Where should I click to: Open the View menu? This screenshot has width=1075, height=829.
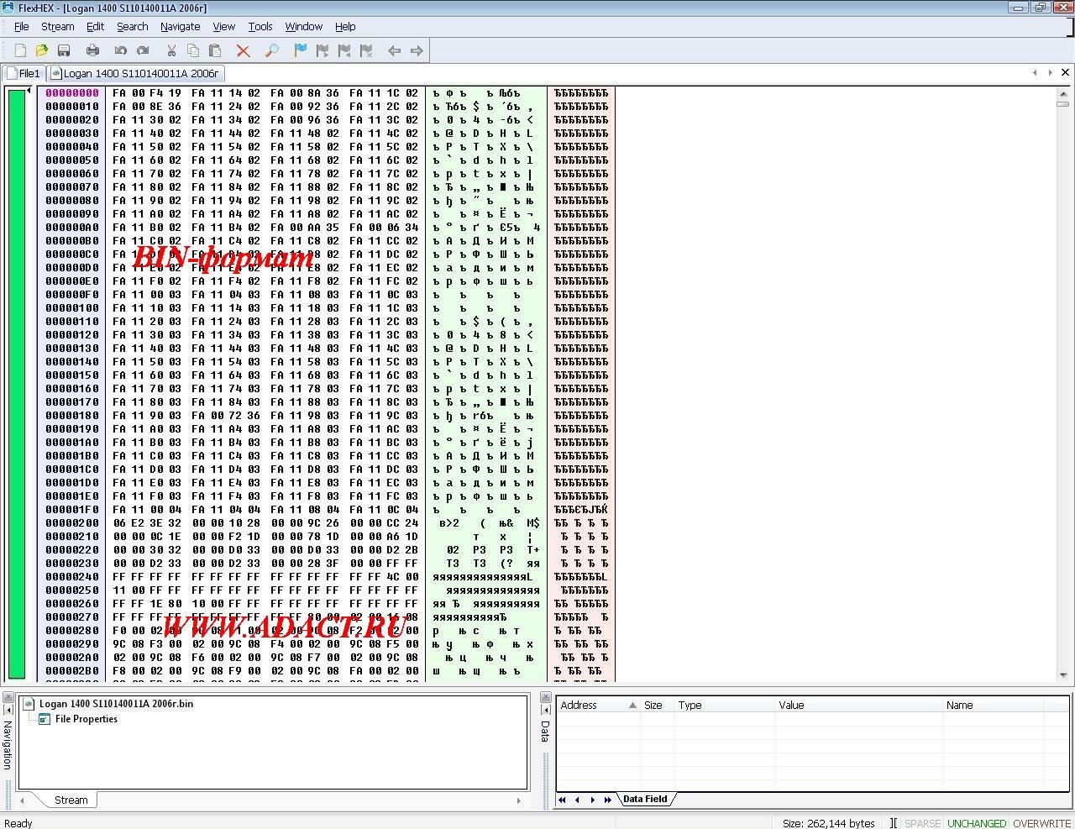(x=224, y=26)
